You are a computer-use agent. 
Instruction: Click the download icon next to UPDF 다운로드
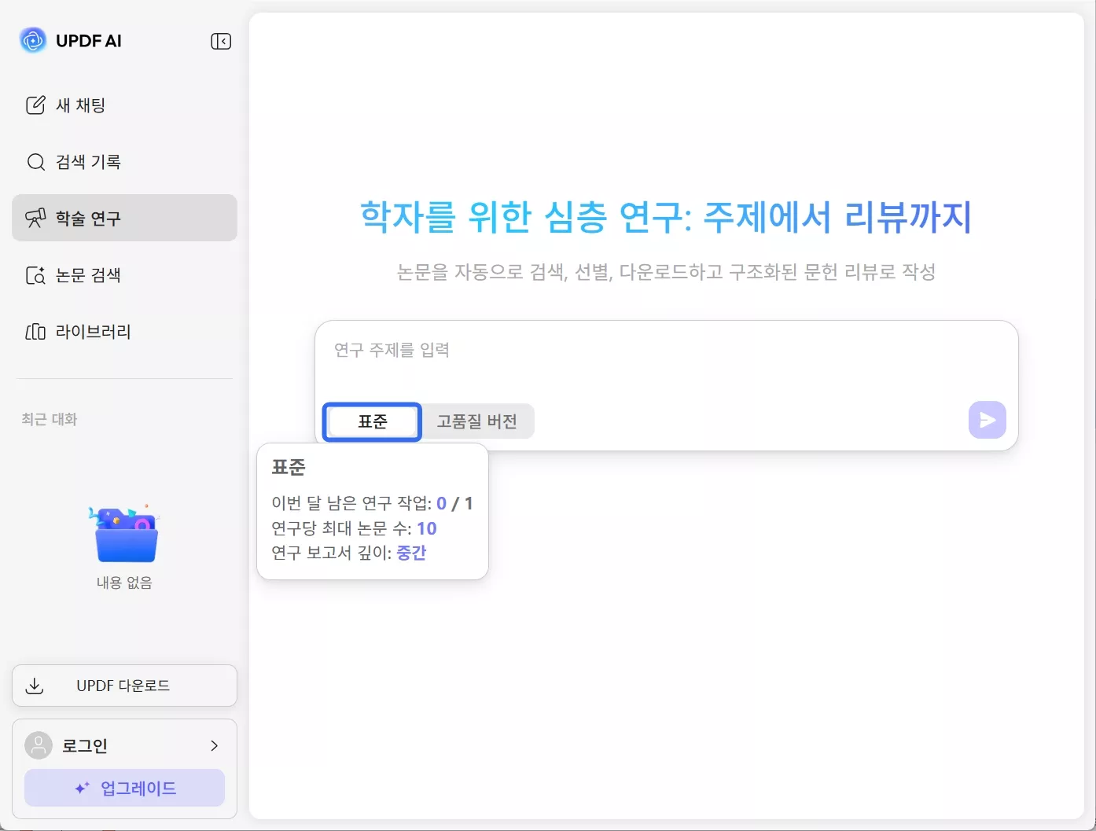click(35, 686)
